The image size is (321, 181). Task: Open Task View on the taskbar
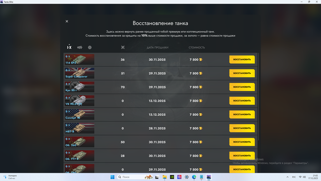pyautogui.click(x=157, y=177)
